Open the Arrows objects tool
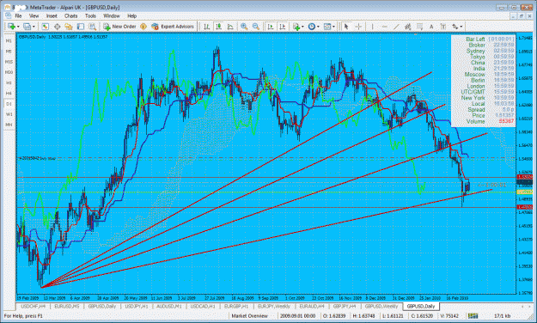The height and width of the screenshot is (323, 537). [x=455, y=27]
